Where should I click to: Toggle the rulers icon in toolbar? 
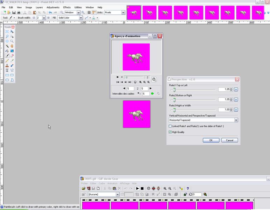coord(94,12)
